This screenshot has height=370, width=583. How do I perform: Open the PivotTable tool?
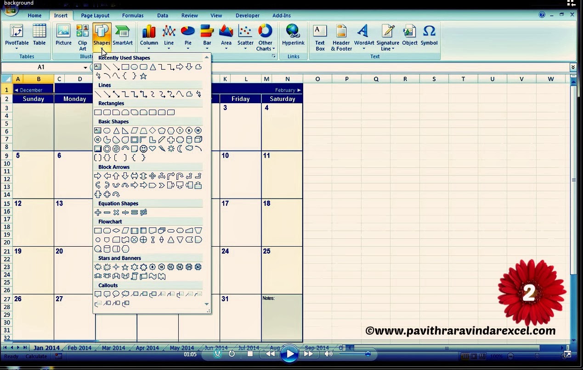click(17, 37)
